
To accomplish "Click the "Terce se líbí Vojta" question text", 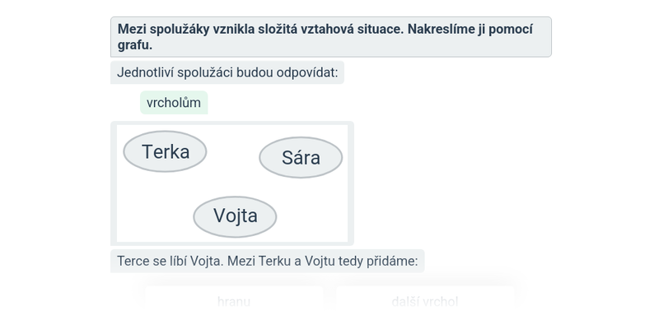I will [267, 262].
